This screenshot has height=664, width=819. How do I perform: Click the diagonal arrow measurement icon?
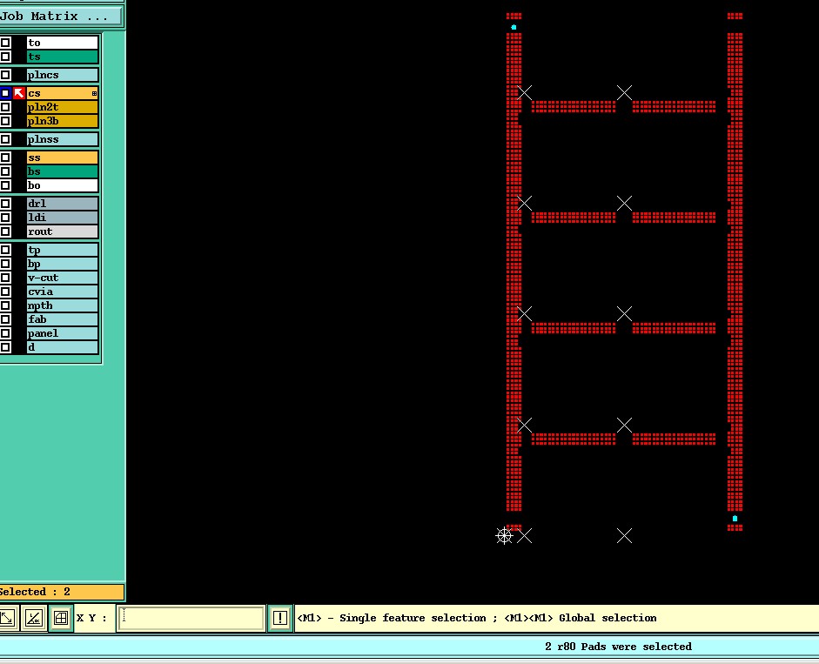tap(9, 618)
